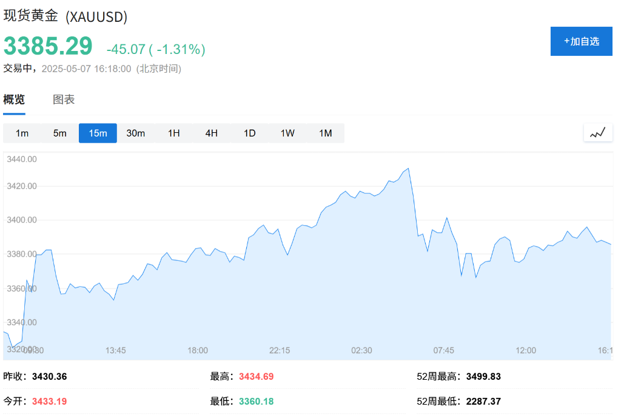Select the 15m interval

[98, 133]
